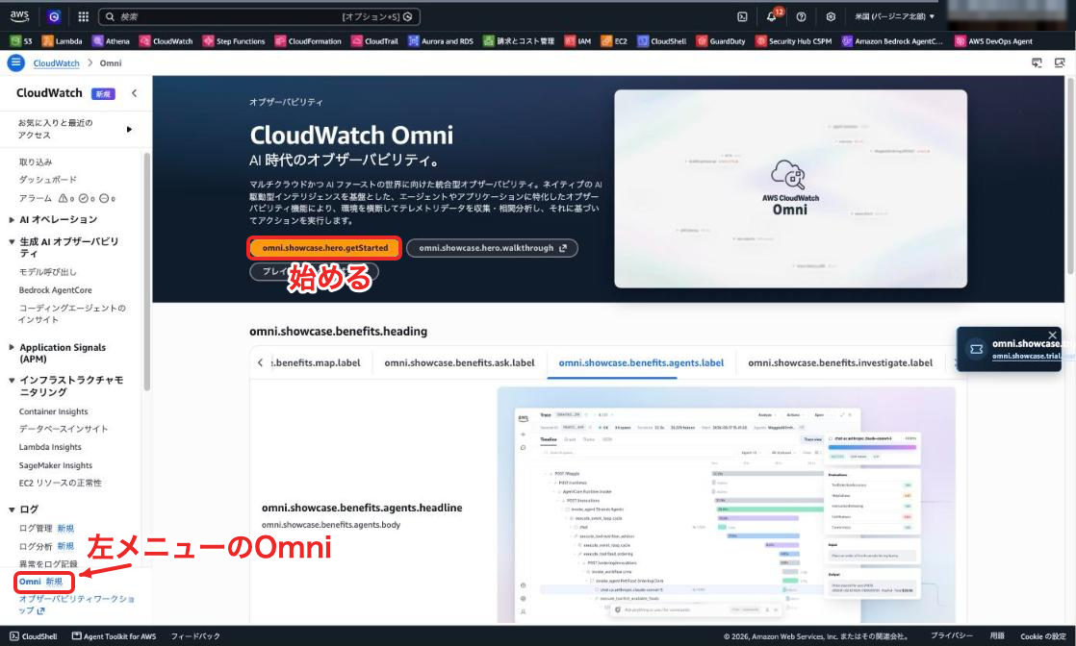This screenshot has height=646, width=1076.
Task: Open Agent Toolkit for AWS in footer
Action: coord(114,636)
